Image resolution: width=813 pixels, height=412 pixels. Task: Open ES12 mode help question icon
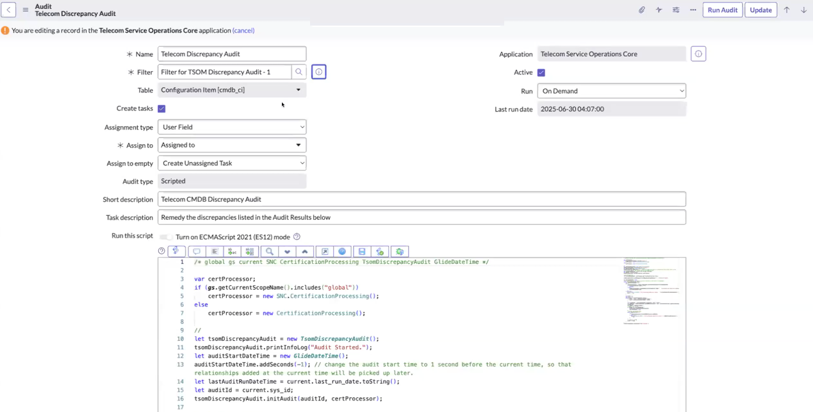pyautogui.click(x=297, y=236)
